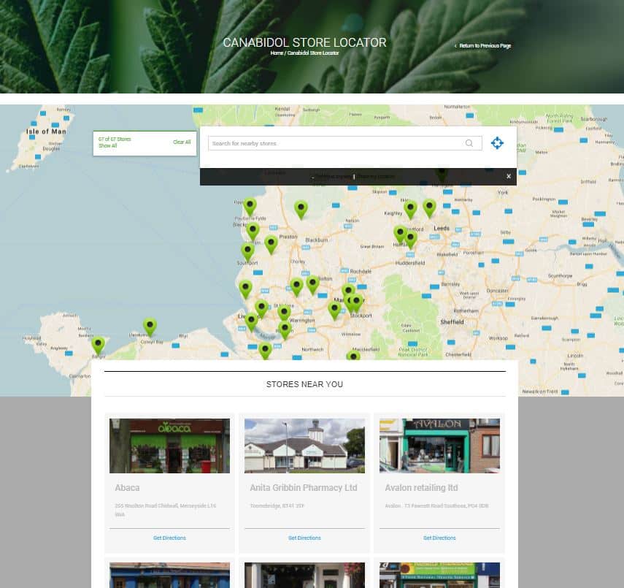Get Directions to Avalon retailing ltd
Image resolution: width=624 pixels, height=588 pixels.
[439, 538]
